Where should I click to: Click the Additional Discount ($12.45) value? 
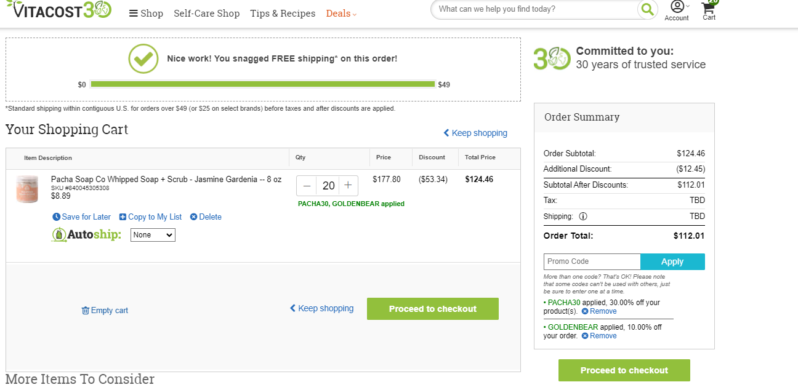(x=691, y=169)
